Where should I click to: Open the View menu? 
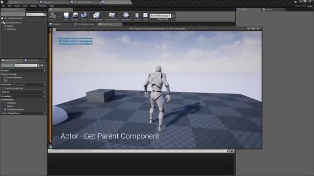tap(25, 6)
